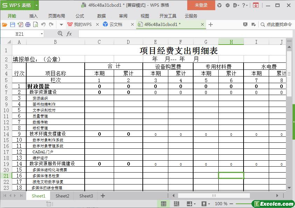Click the red download arrow icon
Viewport: 295px width, 208px height.
pyautogui.click(x=256, y=5)
